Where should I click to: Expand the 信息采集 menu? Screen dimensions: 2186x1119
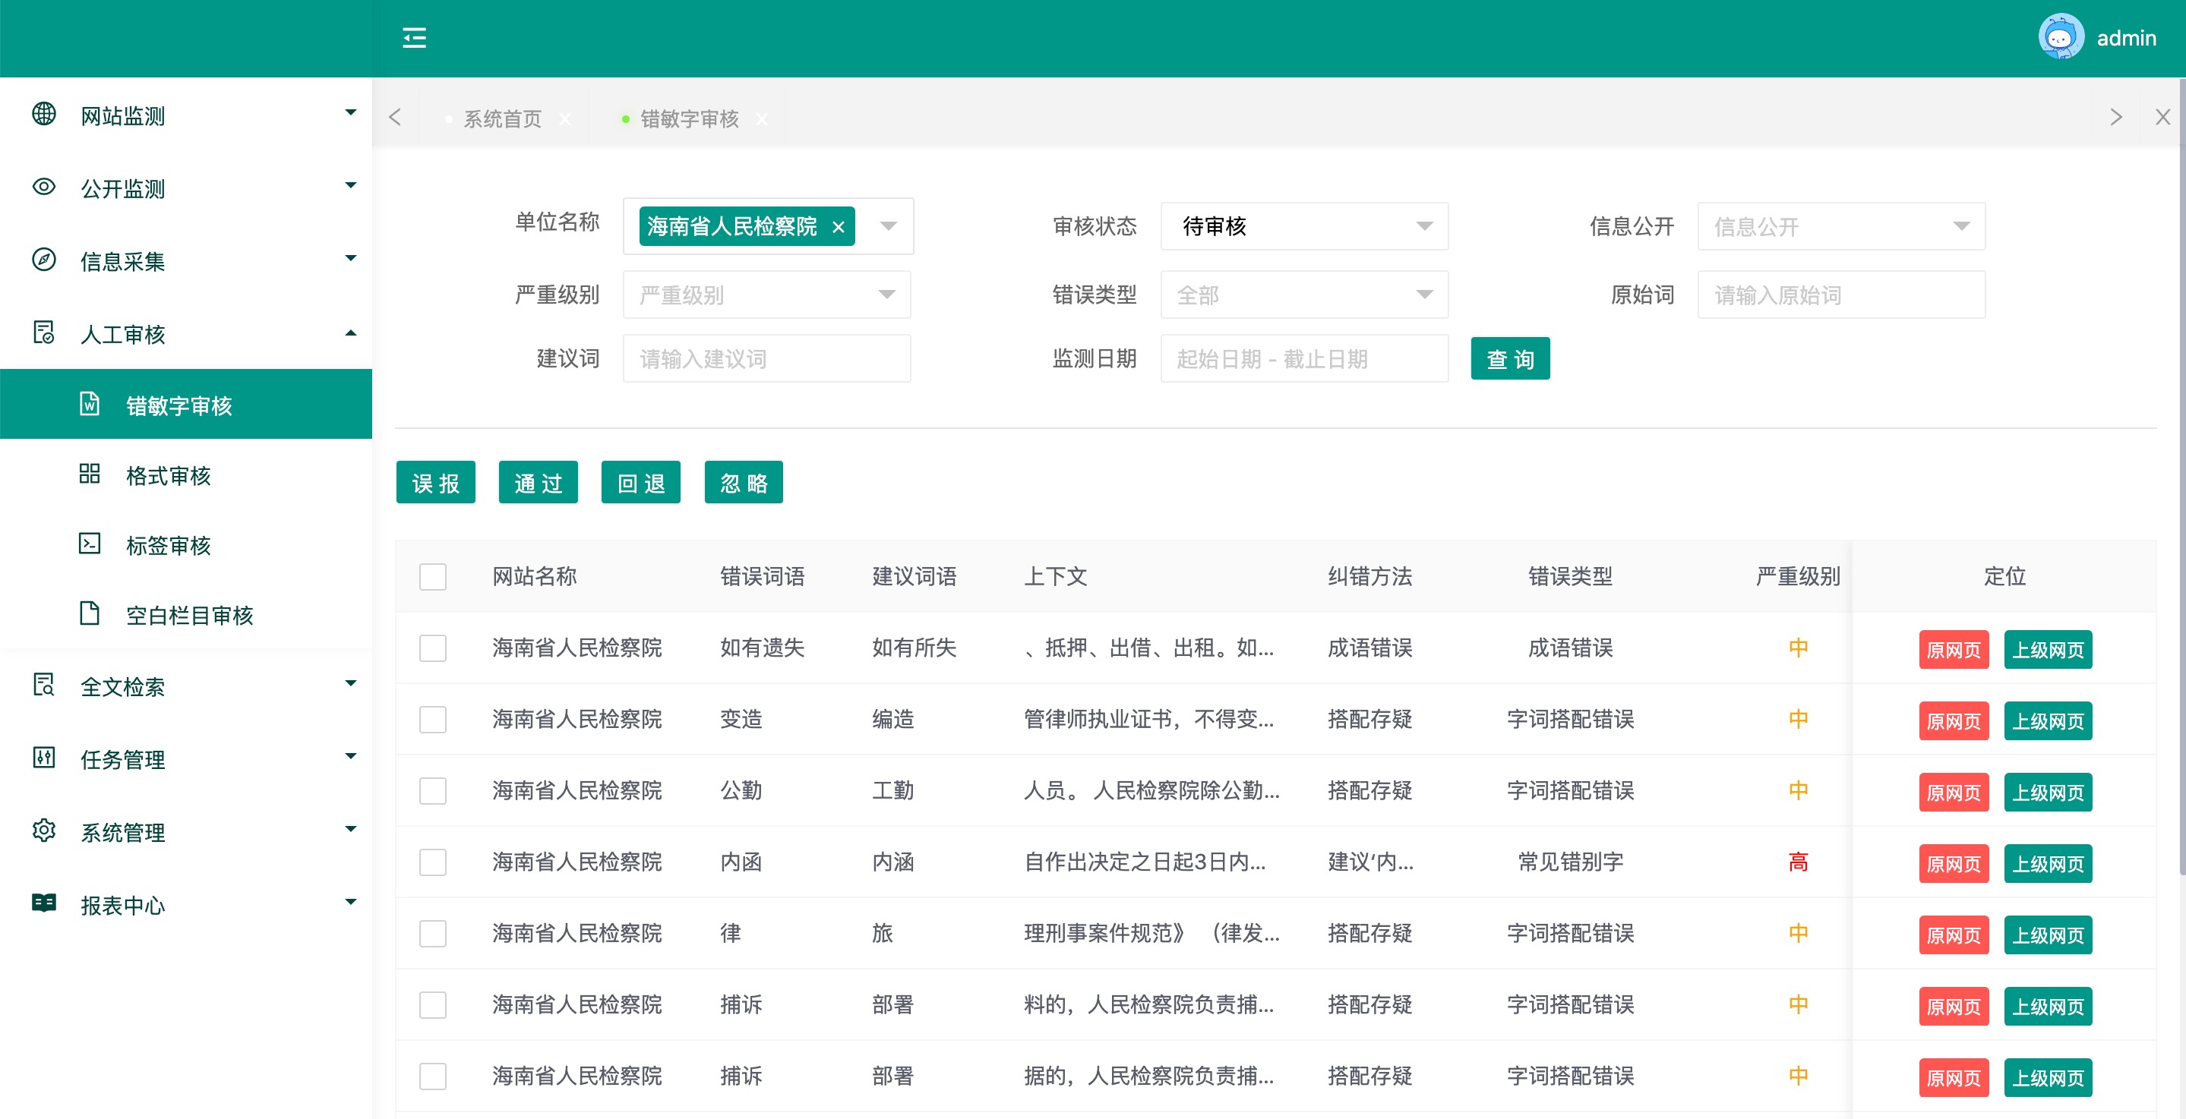pyautogui.click(x=186, y=260)
